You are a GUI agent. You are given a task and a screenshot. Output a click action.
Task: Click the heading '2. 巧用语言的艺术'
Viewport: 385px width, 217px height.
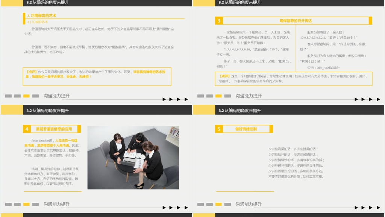pyautogui.click(x=41, y=15)
